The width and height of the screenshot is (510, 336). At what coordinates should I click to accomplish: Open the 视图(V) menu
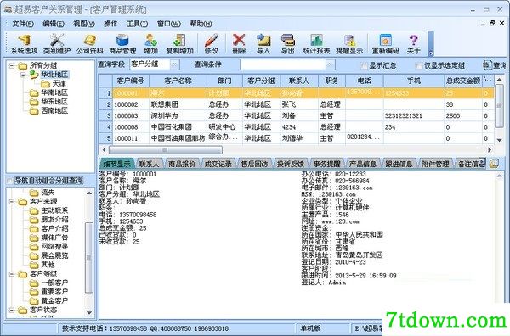84,24
